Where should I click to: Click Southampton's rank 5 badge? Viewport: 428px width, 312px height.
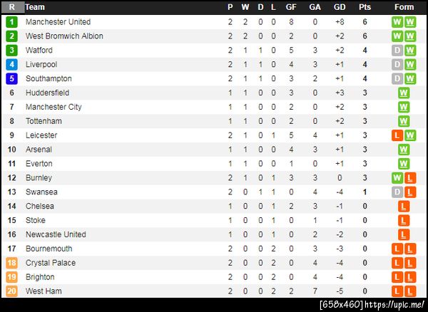[x=11, y=78]
